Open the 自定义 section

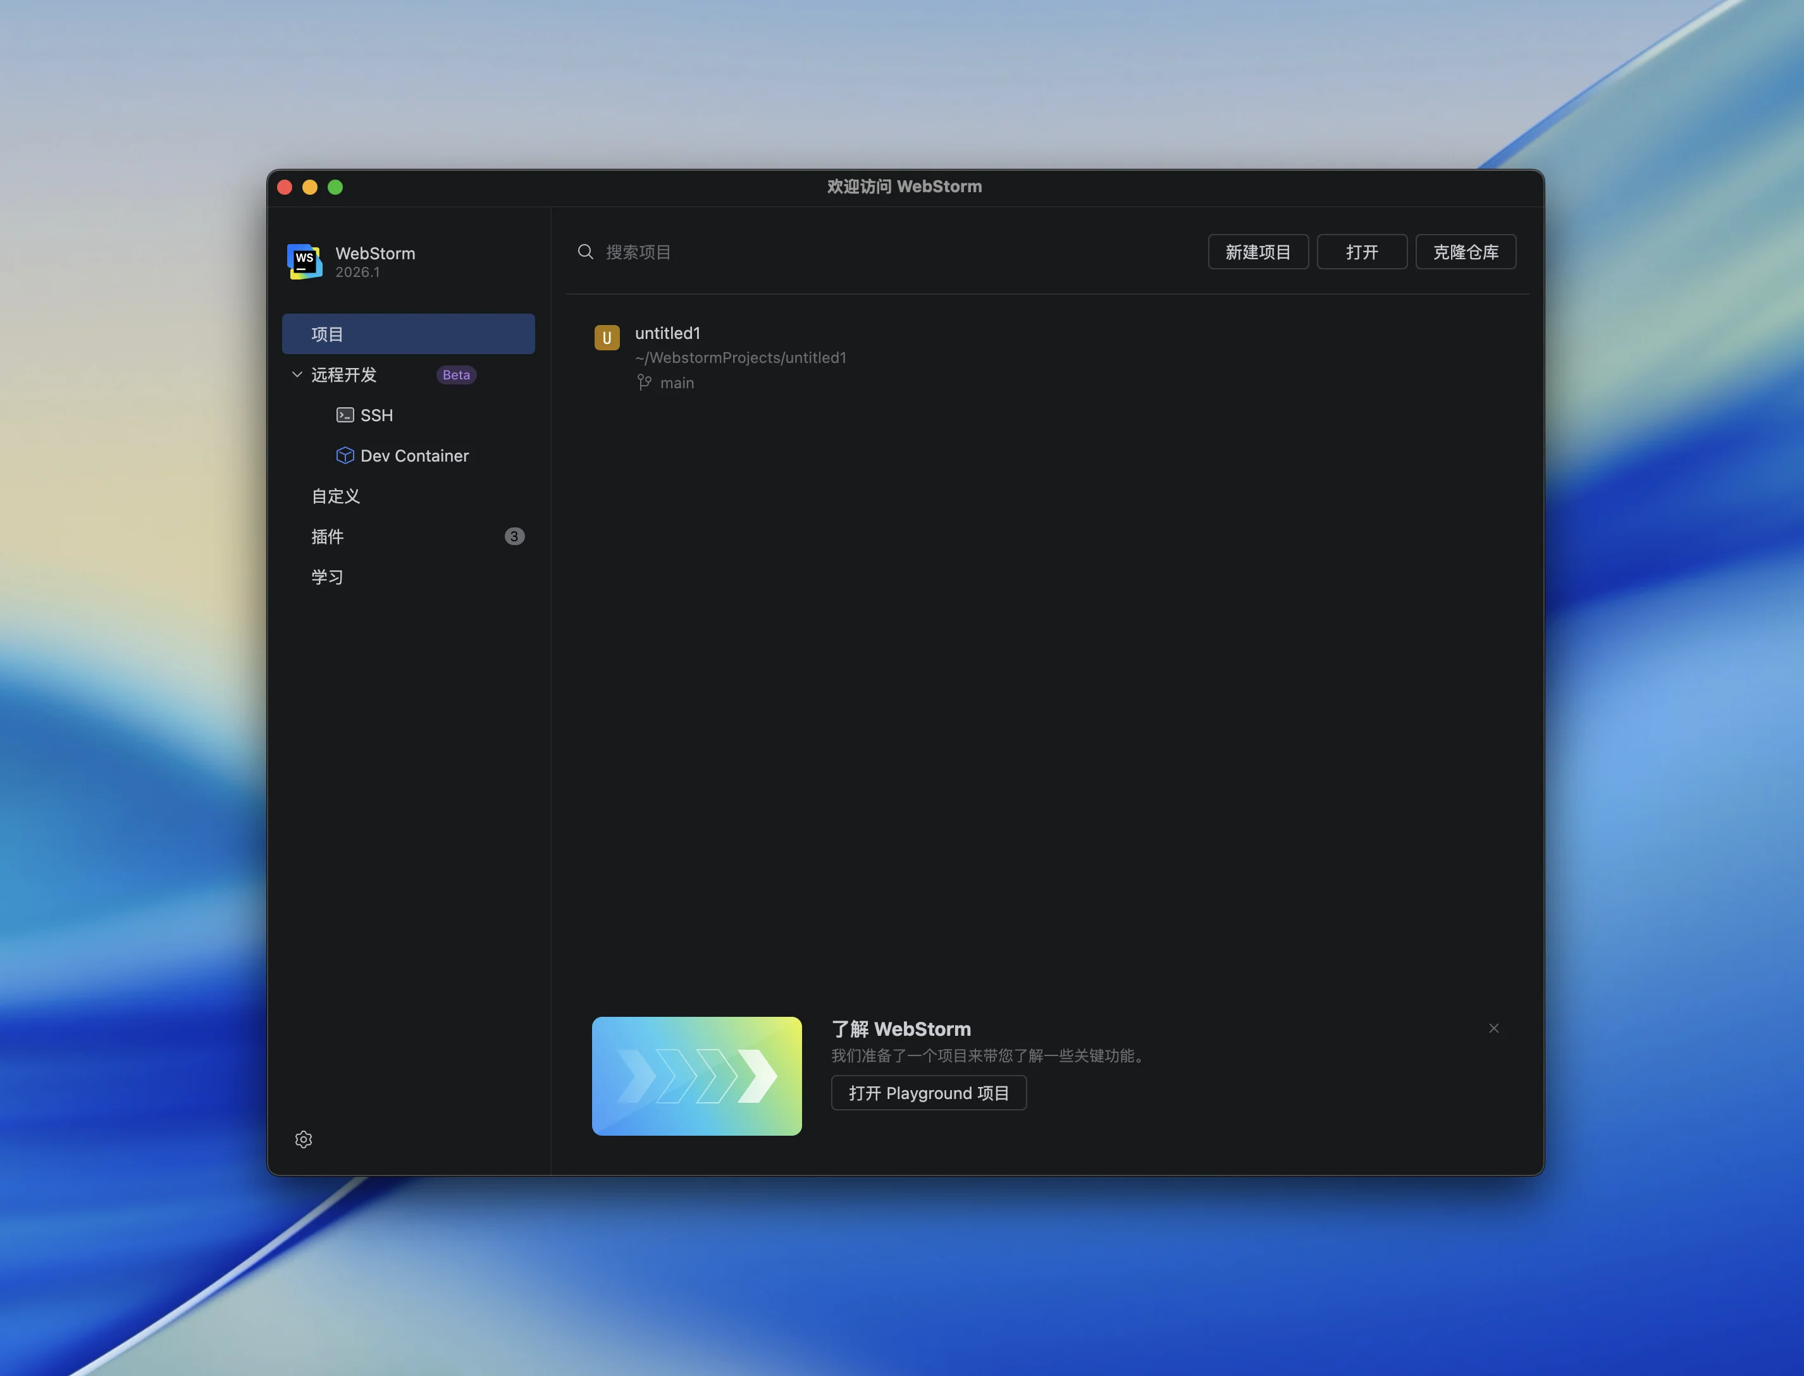336,496
